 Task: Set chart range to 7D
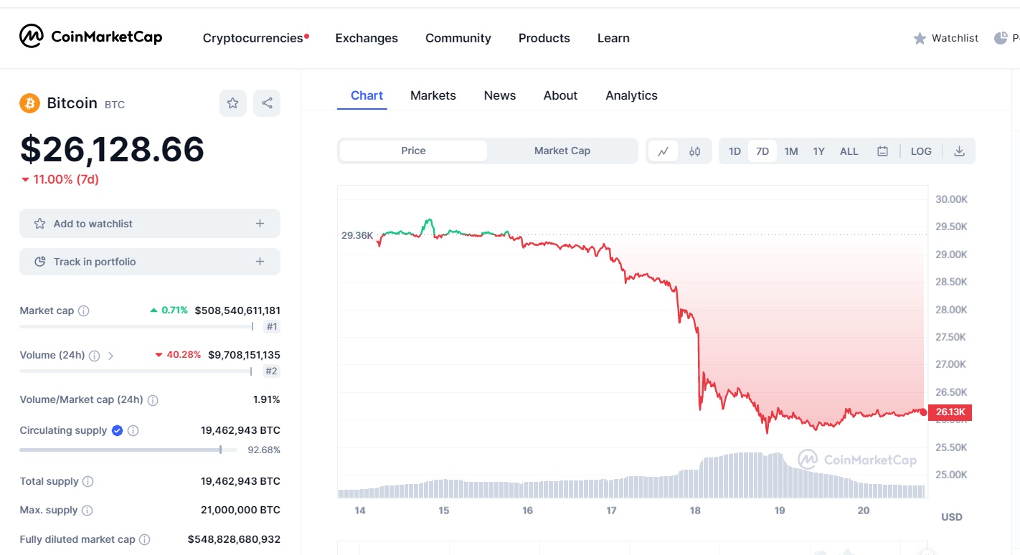pos(762,151)
